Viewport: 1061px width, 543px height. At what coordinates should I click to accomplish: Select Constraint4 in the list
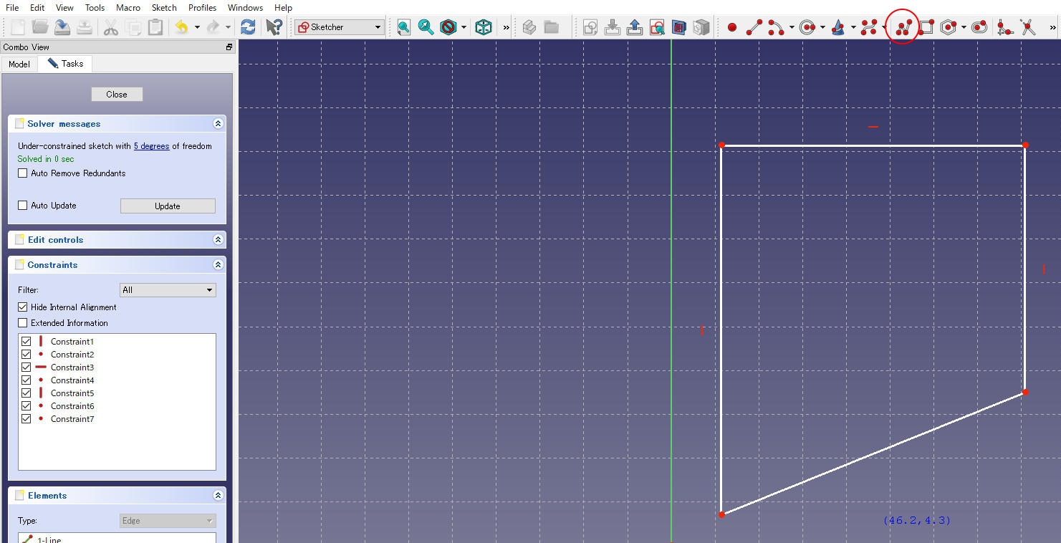(72, 380)
